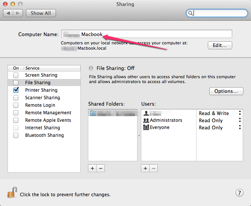Click the Service column header
Image resolution: width=251 pixels, height=206 pixels.
pos(52,68)
